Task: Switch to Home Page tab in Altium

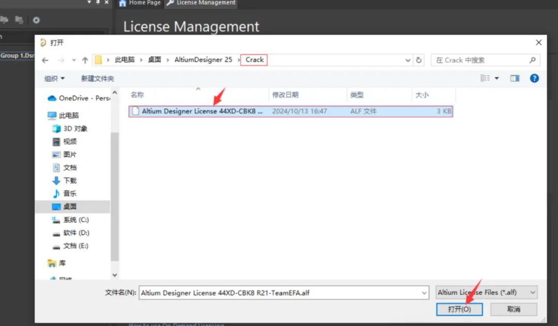Action: click(140, 3)
